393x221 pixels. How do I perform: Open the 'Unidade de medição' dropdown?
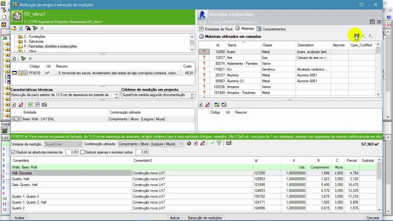pos(63,144)
